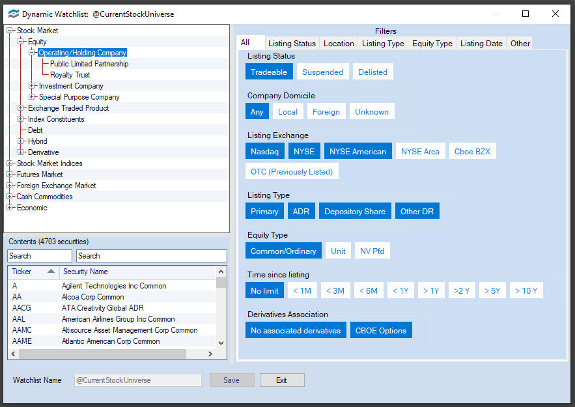Enable the NYSE Arca exchange filter
Viewport: 575px width, 407px height.
420,152
